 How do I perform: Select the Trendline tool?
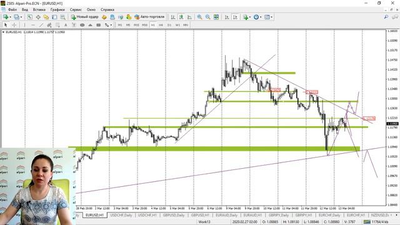click(41, 25)
